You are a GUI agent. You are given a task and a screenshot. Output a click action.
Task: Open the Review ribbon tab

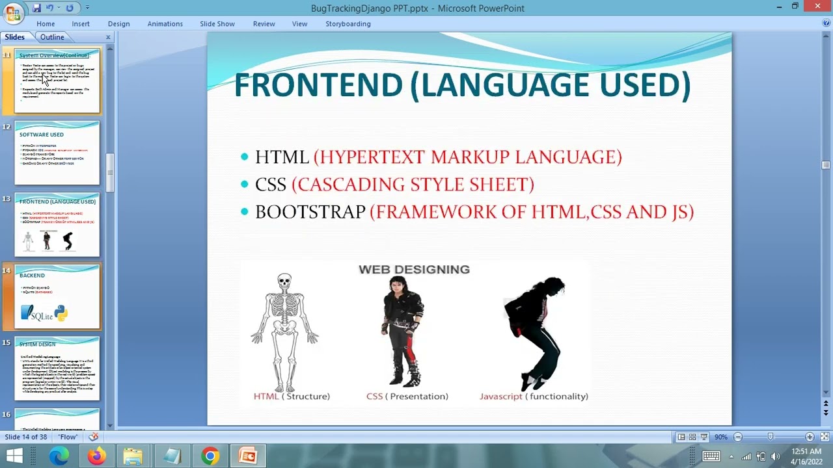264,23
